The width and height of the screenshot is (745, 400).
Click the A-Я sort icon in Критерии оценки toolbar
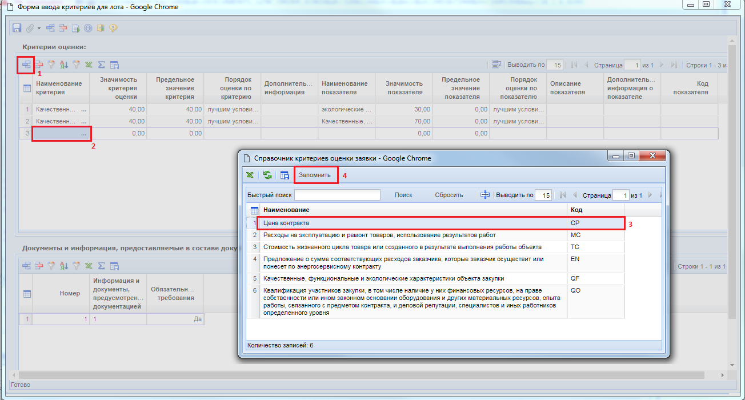coord(64,65)
